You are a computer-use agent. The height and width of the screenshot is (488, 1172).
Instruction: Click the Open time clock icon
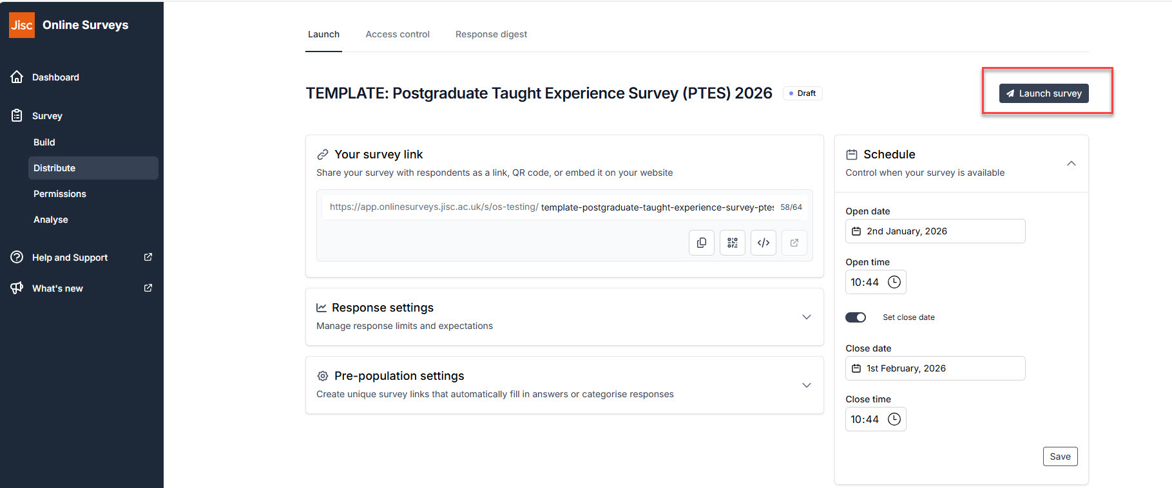coord(894,282)
